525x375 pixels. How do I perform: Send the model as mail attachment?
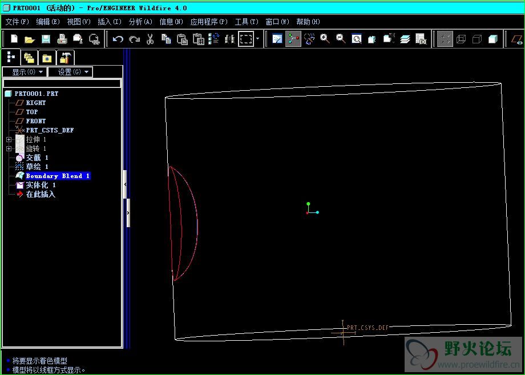[78, 39]
